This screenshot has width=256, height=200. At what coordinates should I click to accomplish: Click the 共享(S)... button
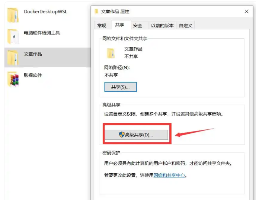(x=121, y=87)
